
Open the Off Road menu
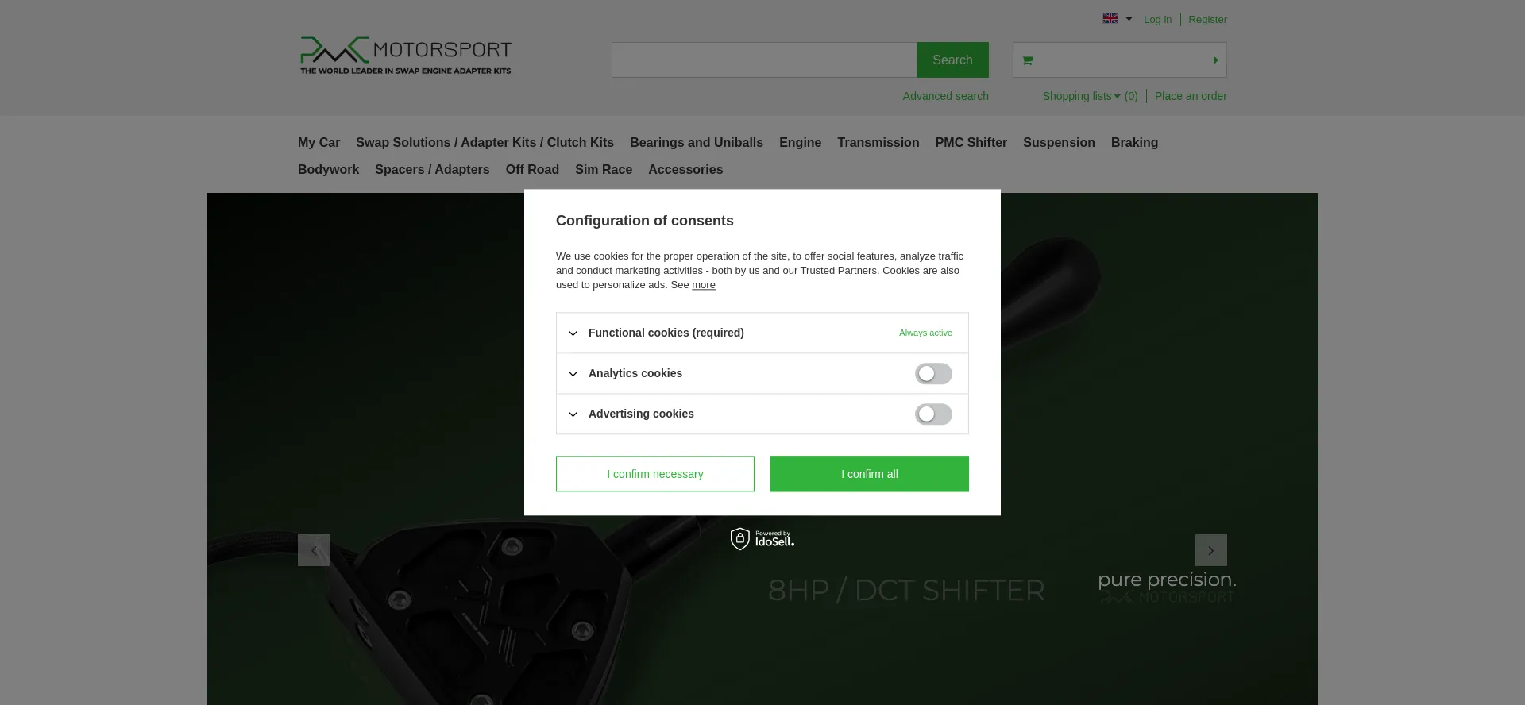click(532, 170)
